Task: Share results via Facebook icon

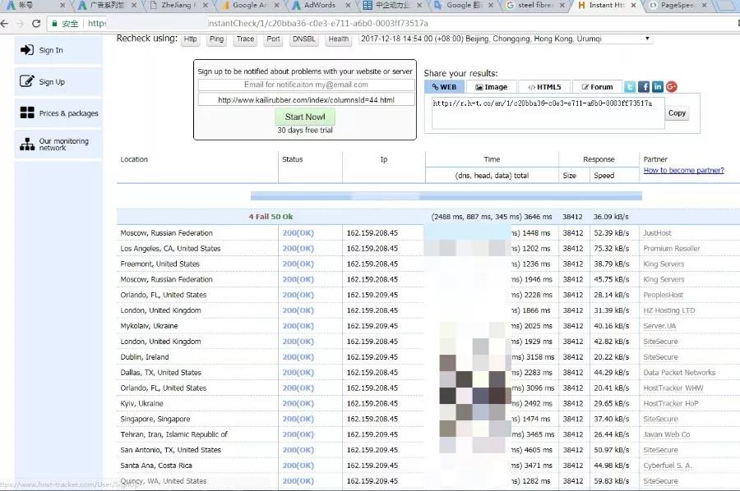Action: click(x=644, y=87)
